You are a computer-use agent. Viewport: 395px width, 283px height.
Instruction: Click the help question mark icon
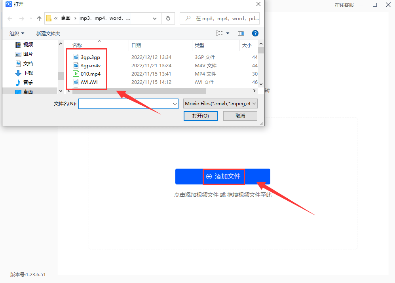tap(255, 33)
